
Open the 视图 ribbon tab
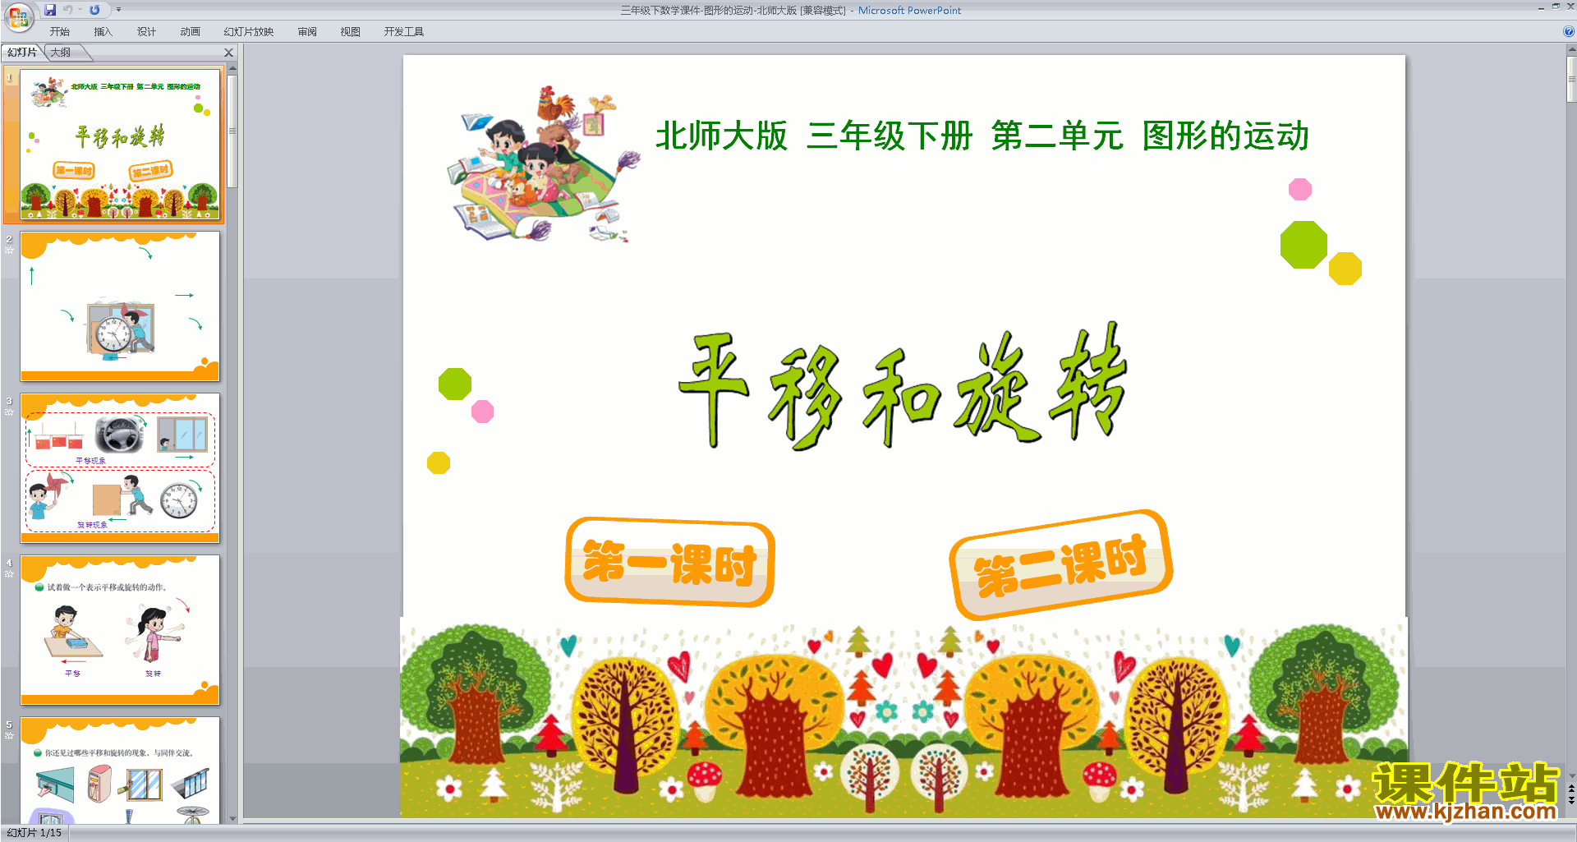(351, 32)
